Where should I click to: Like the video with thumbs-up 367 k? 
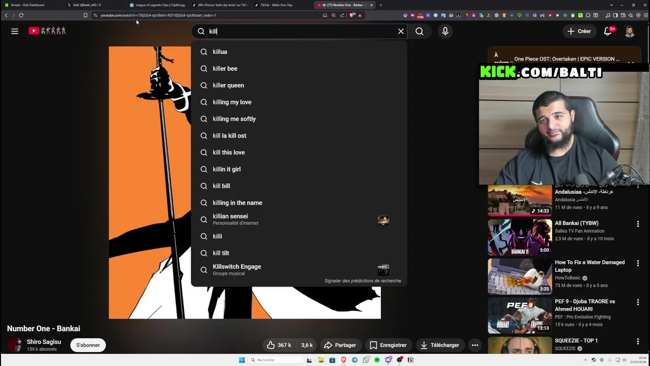(279, 345)
